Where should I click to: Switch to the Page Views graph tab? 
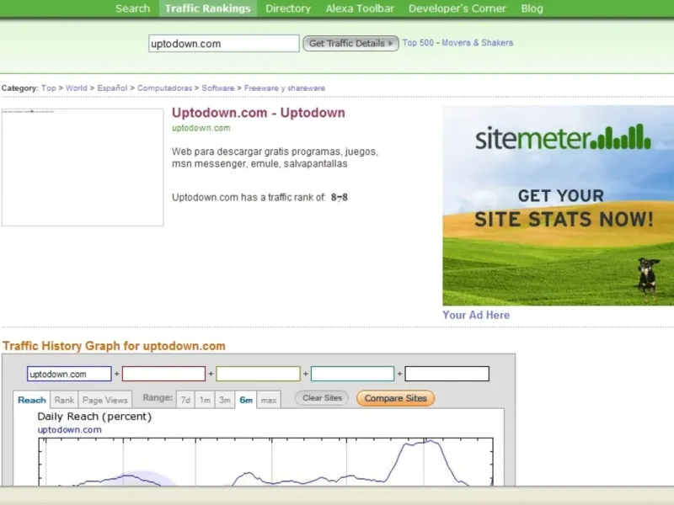coord(105,400)
